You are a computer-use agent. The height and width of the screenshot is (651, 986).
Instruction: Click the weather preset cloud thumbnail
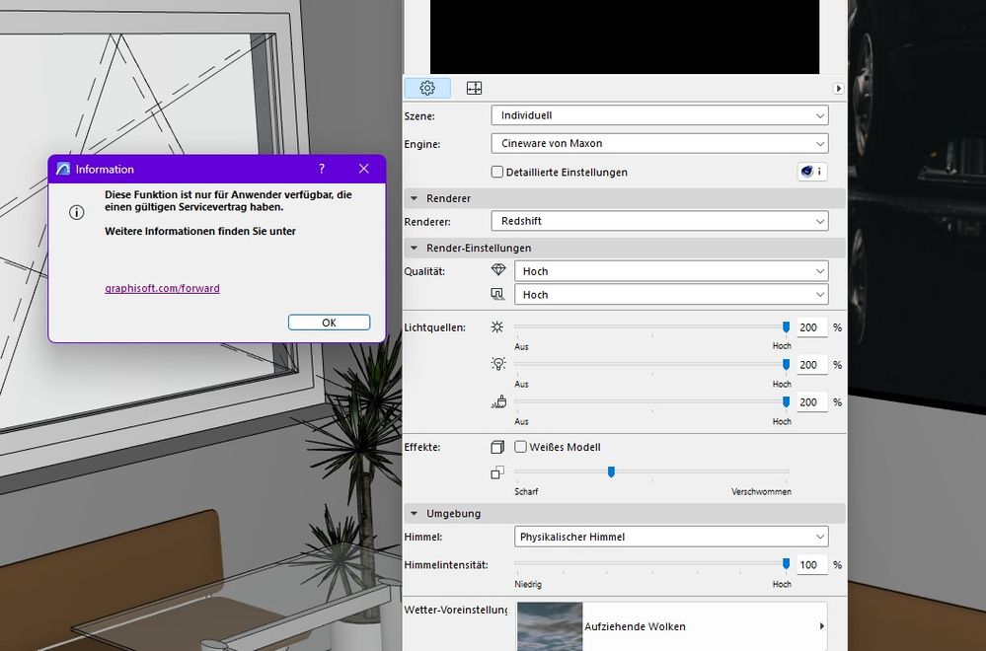(x=550, y=626)
